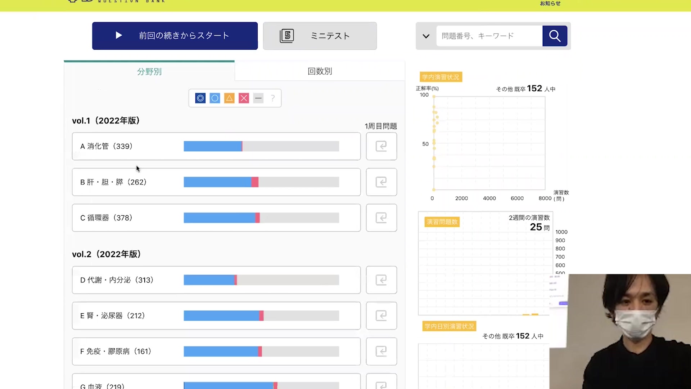Expand the search options chevron dropdown
Viewport: 691px width, 389px height.
tap(426, 36)
